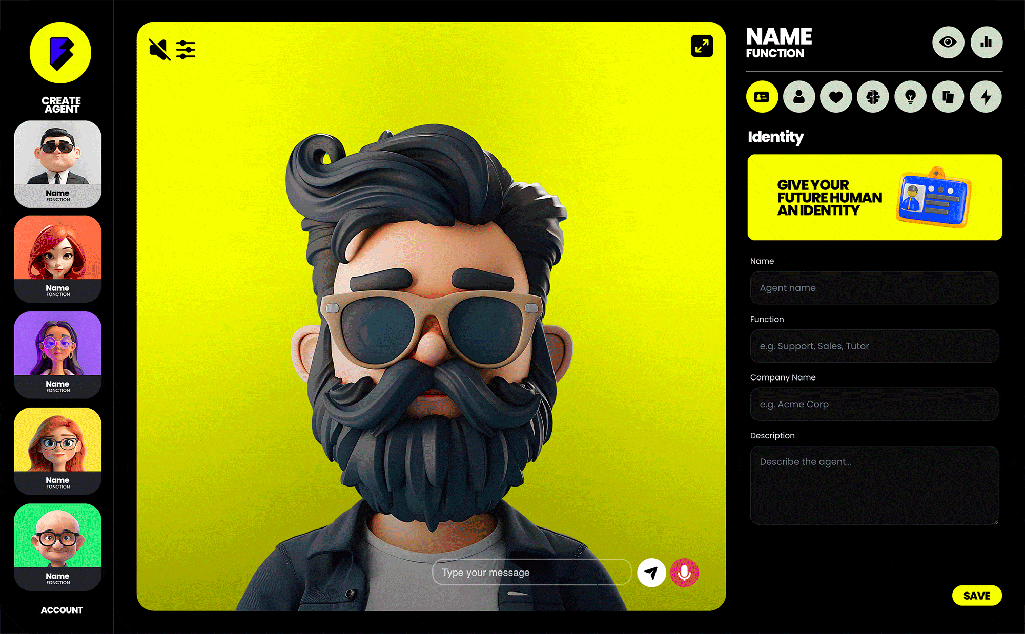Click the Save button

977,596
